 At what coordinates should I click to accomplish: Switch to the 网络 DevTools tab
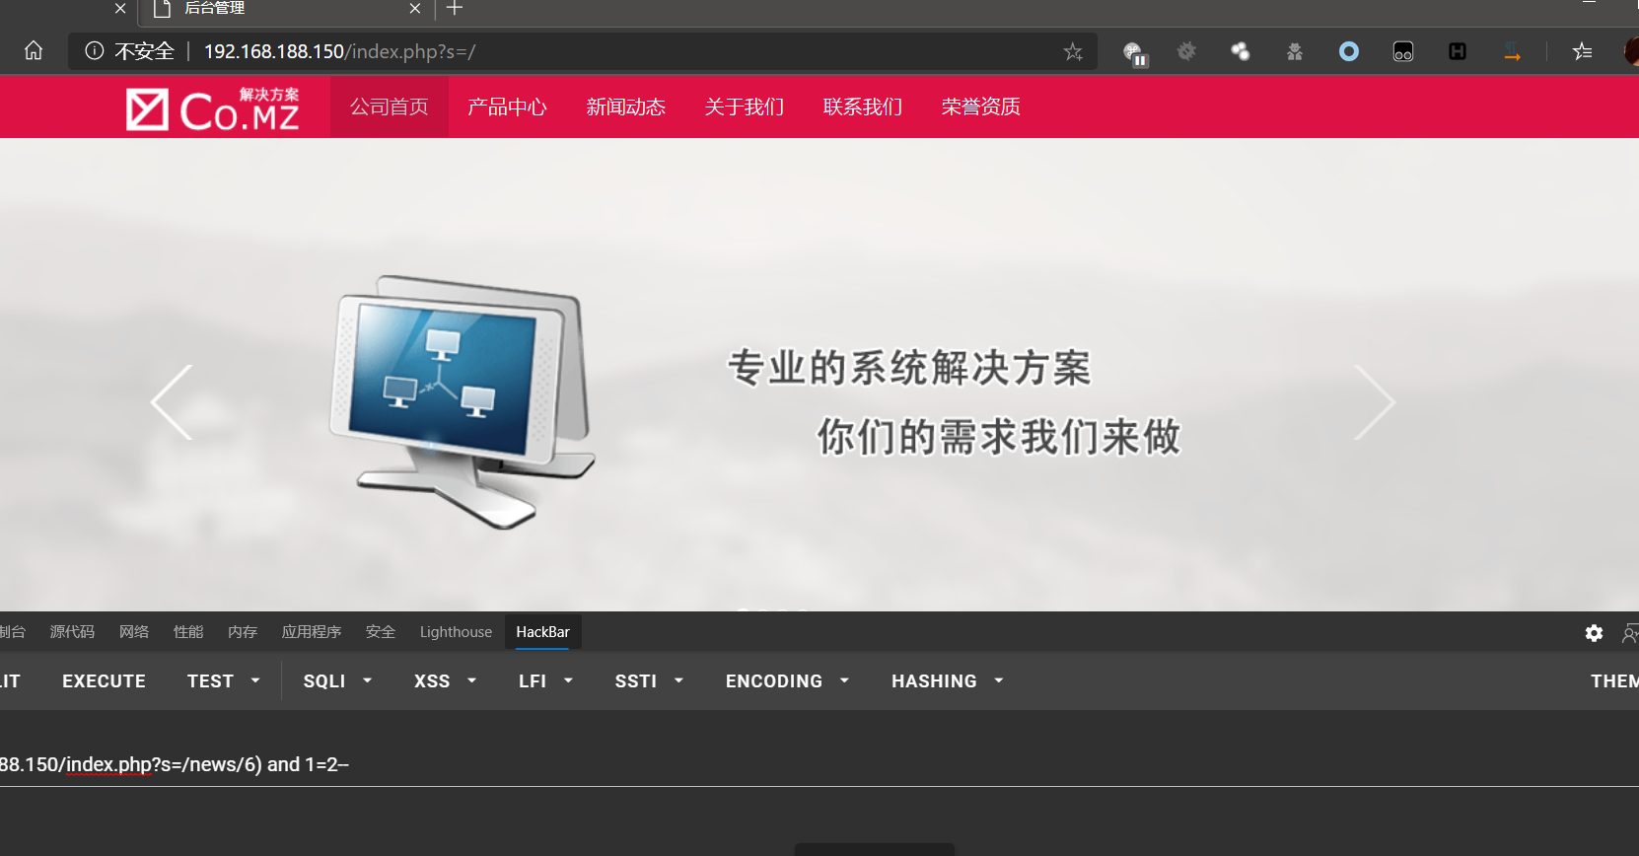coord(134,632)
